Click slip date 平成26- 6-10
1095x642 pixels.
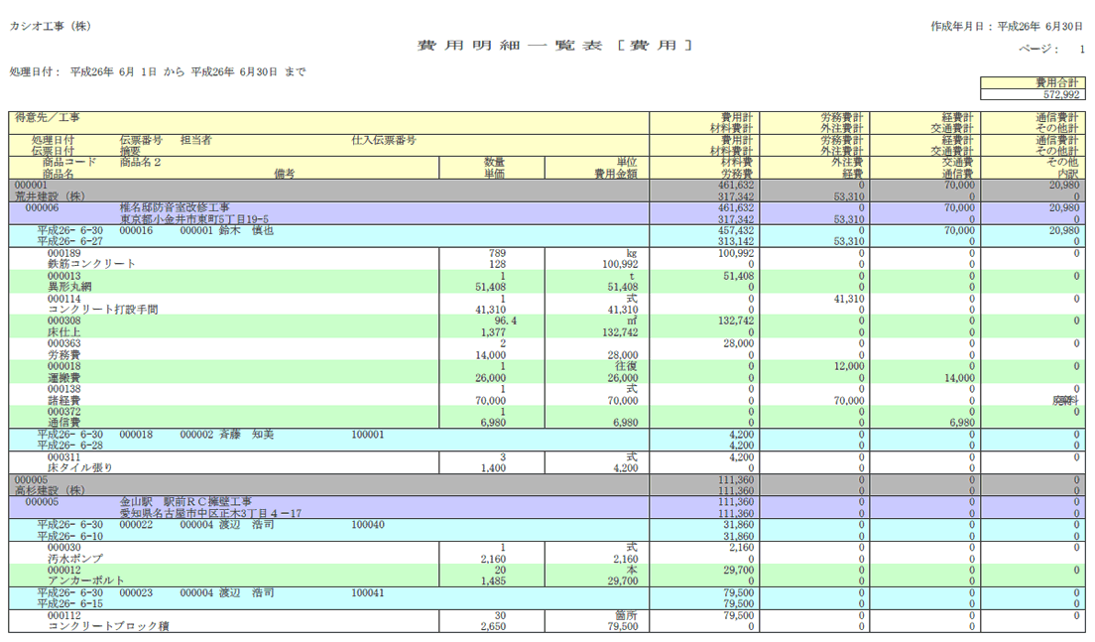coord(69,536)
